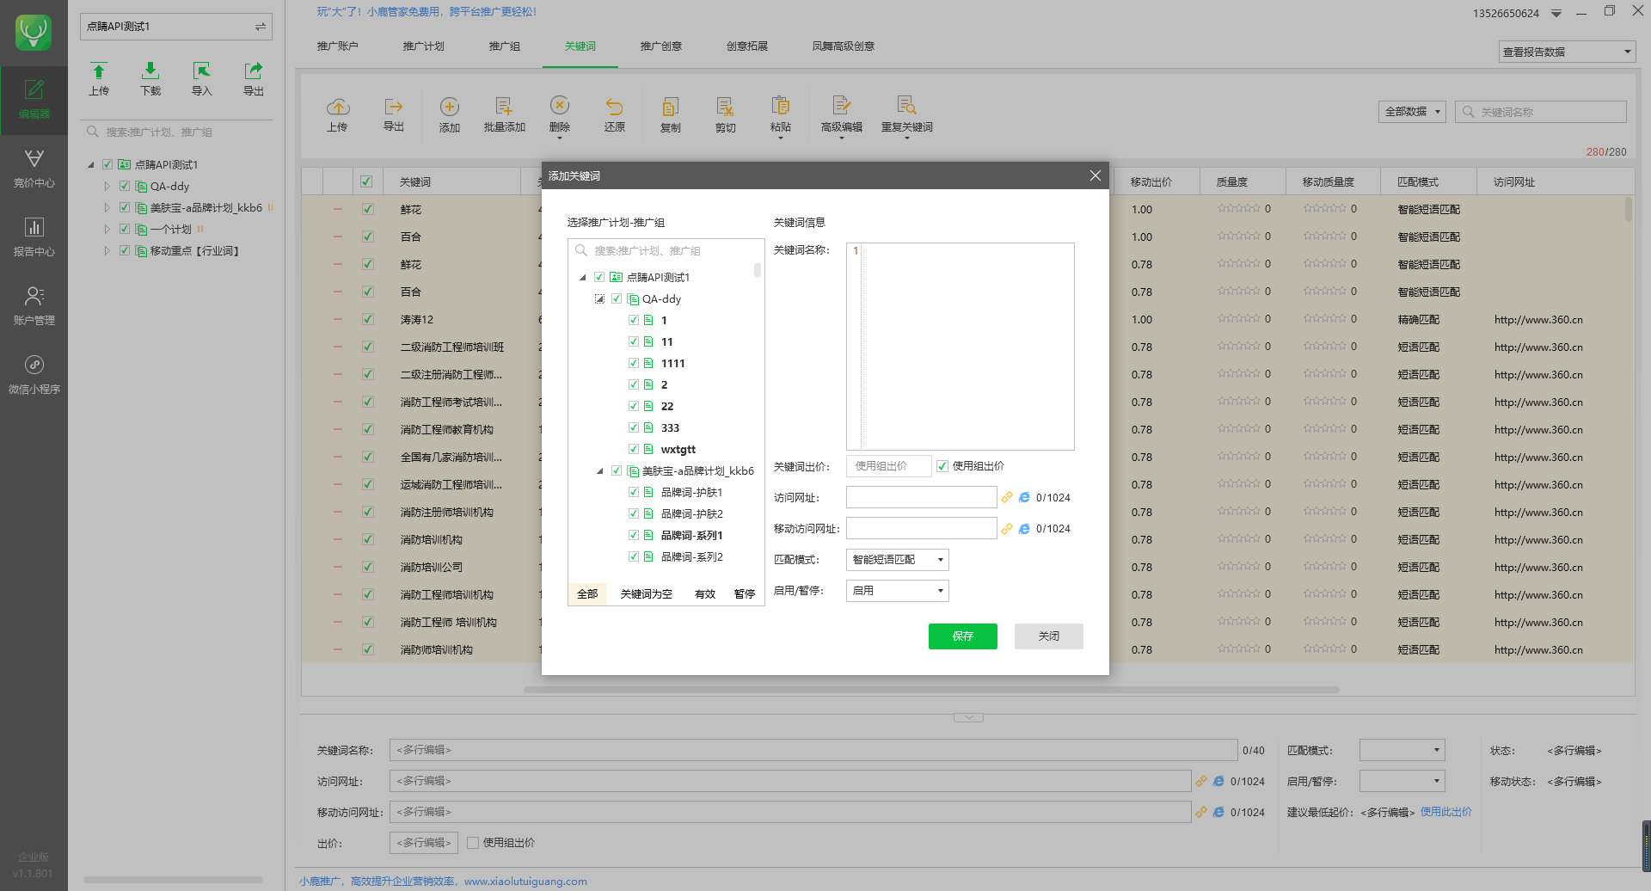Click the dialog tree vertical scrollbar
Image resolution: width=1651 pixels, height=891 pixels.
click(758, 270)
